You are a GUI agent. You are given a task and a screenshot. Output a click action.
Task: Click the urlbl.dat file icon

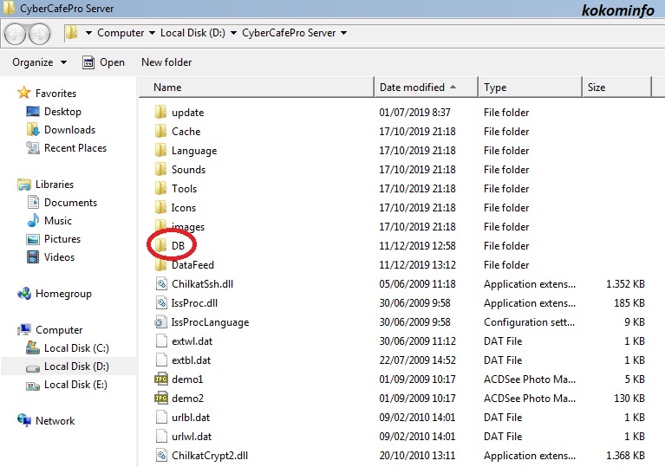[x=161, y=418]
